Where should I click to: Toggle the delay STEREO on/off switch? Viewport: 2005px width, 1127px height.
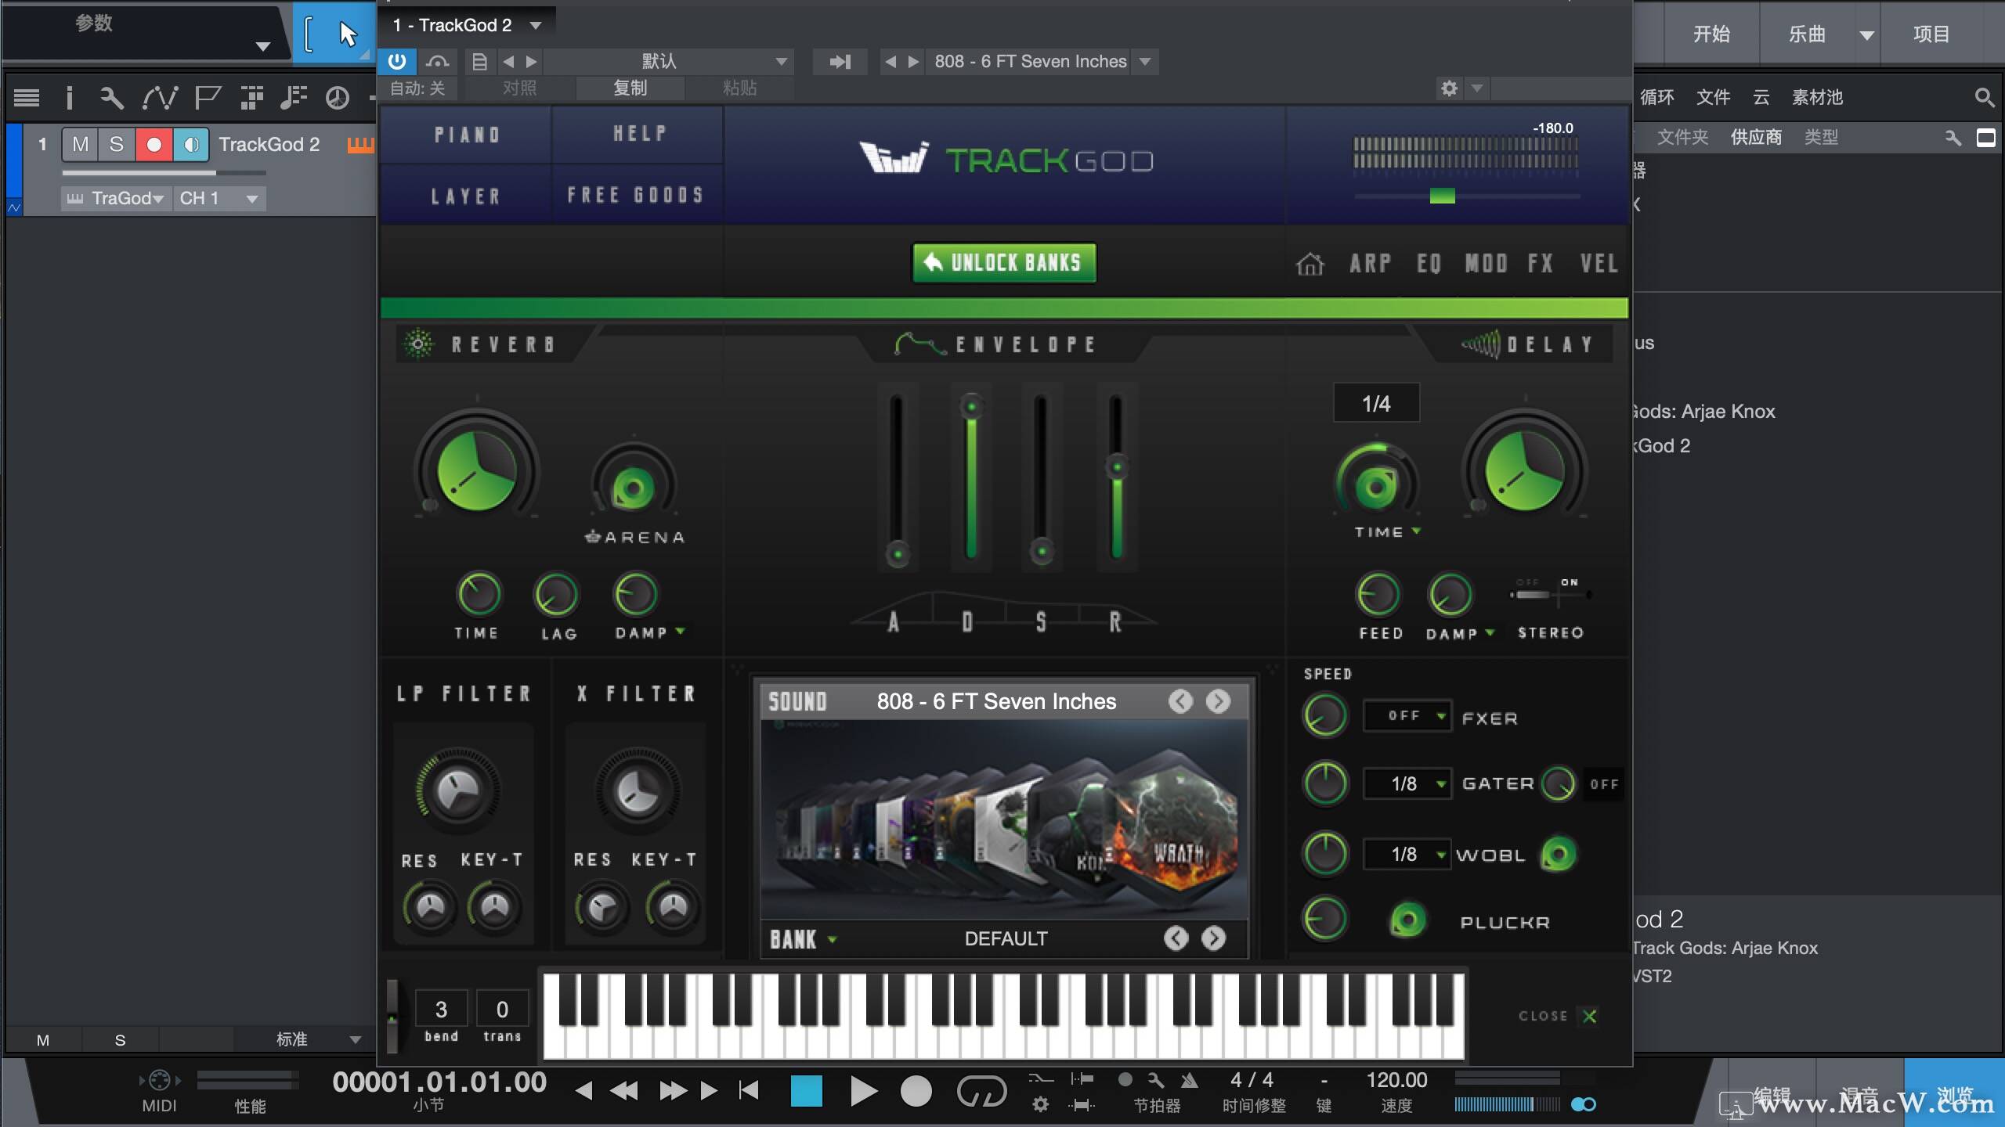pyautogui.click(x=1549, y=595)
